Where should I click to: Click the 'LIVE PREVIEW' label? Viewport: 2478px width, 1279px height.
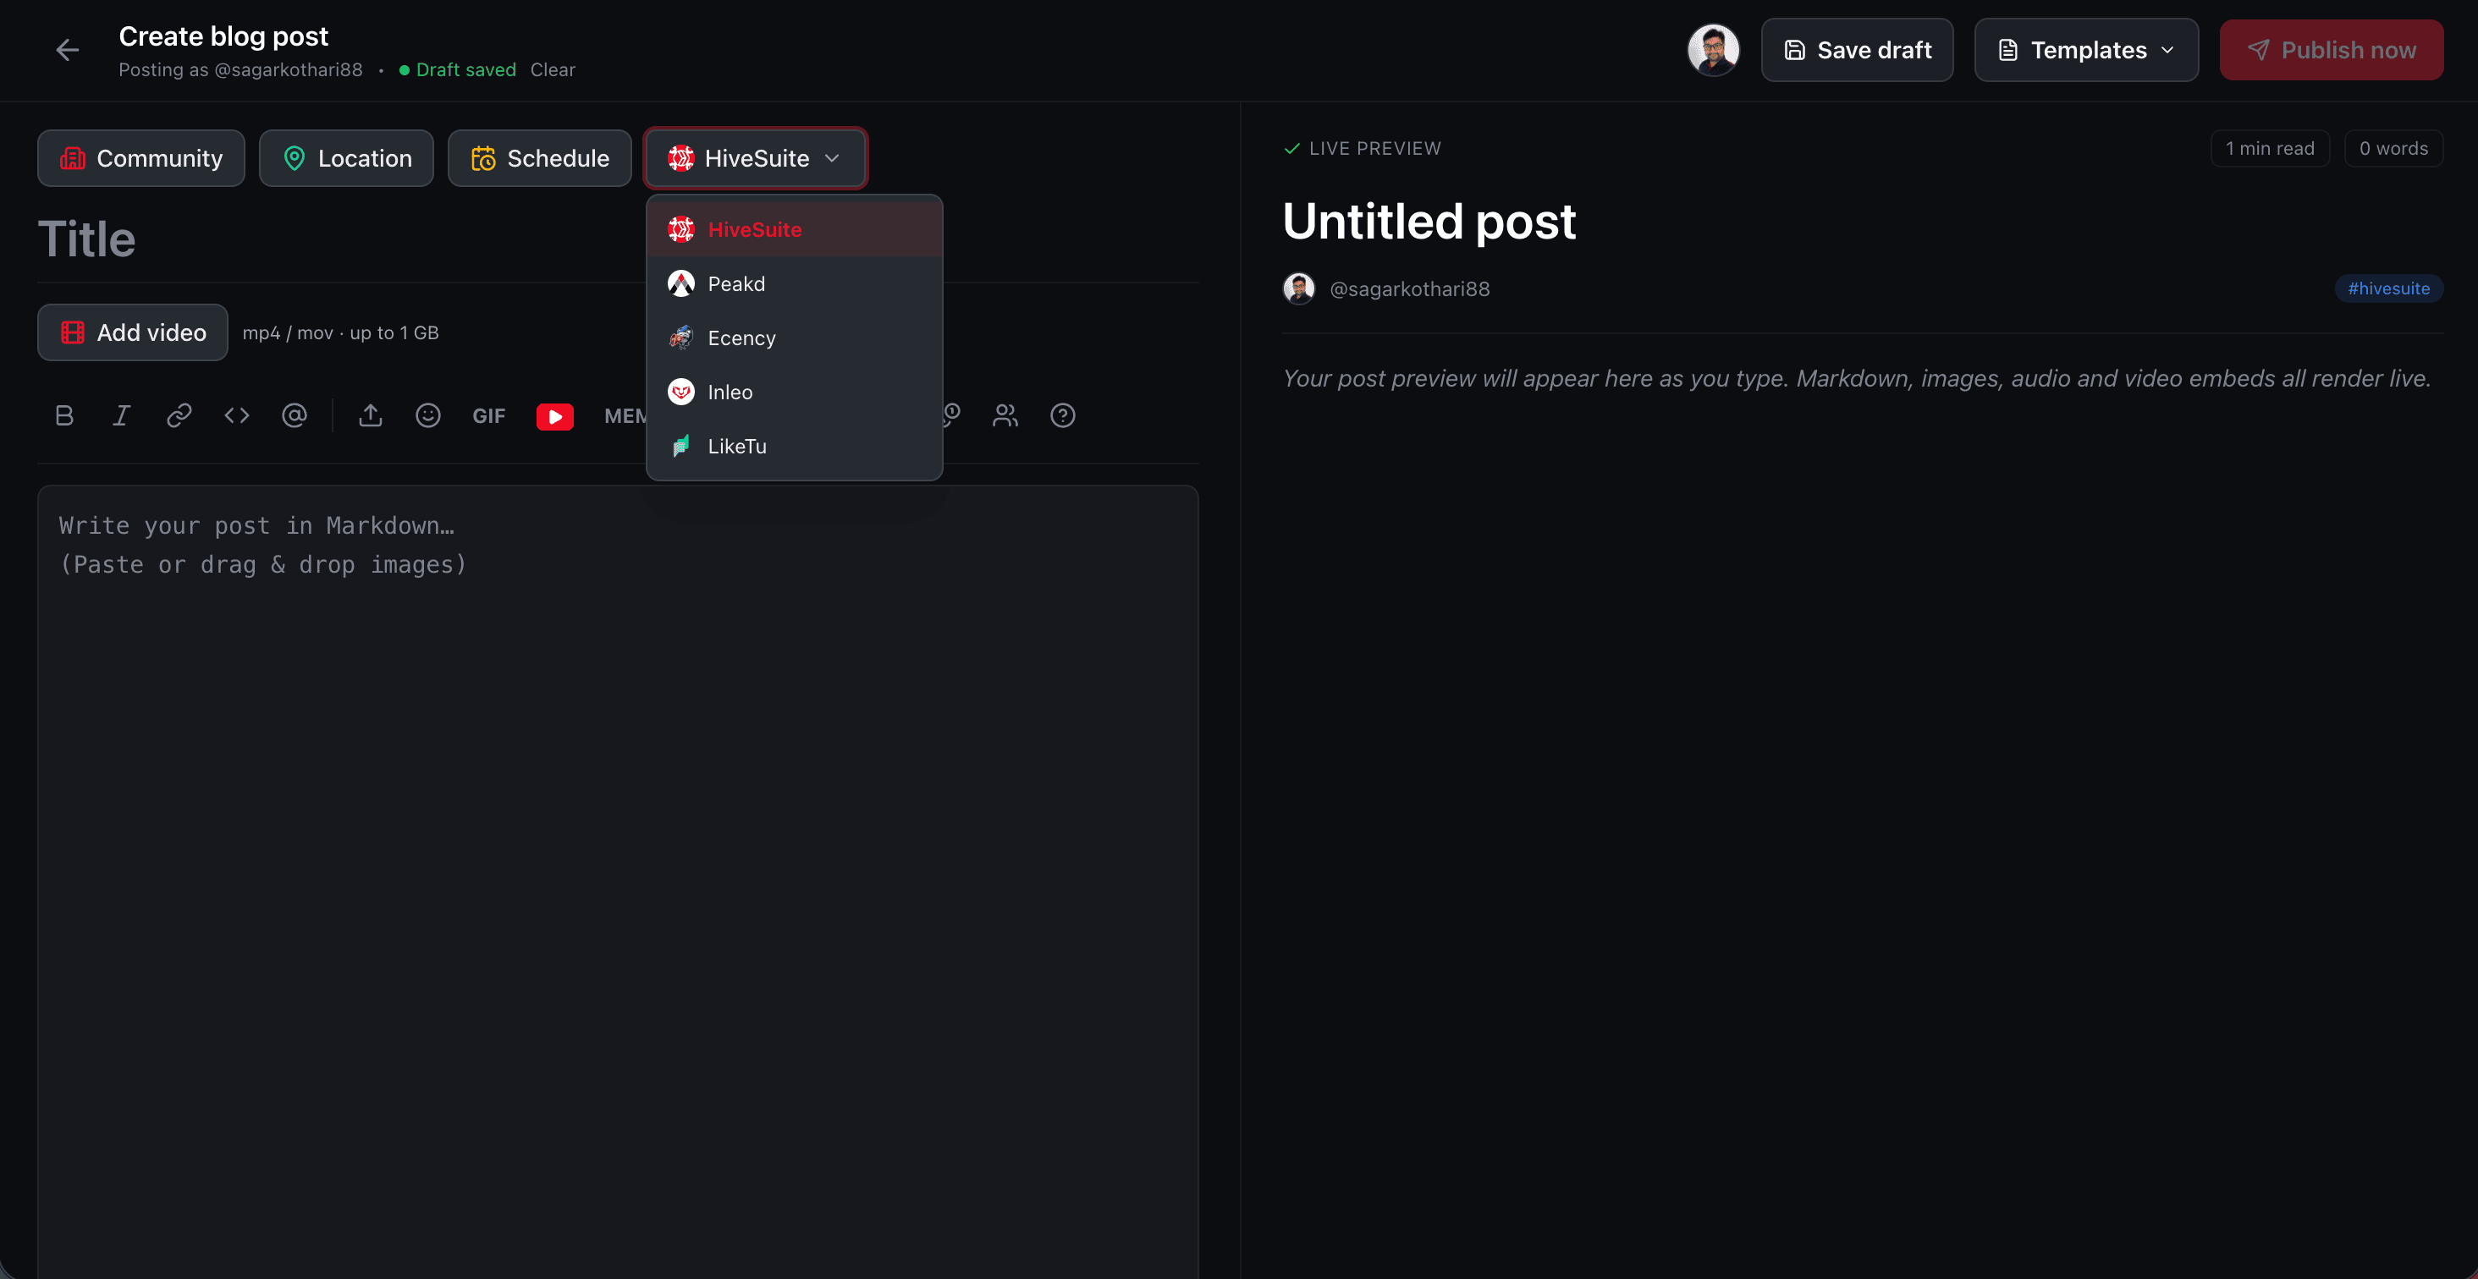(1374, 149)
